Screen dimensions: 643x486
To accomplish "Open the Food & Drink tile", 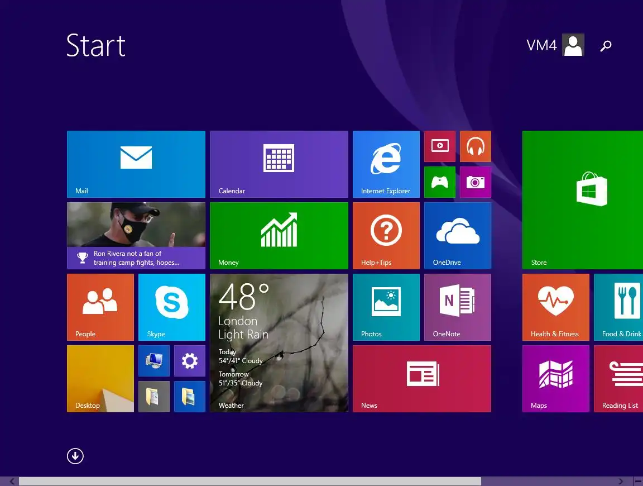I will (x=618, y=307).
